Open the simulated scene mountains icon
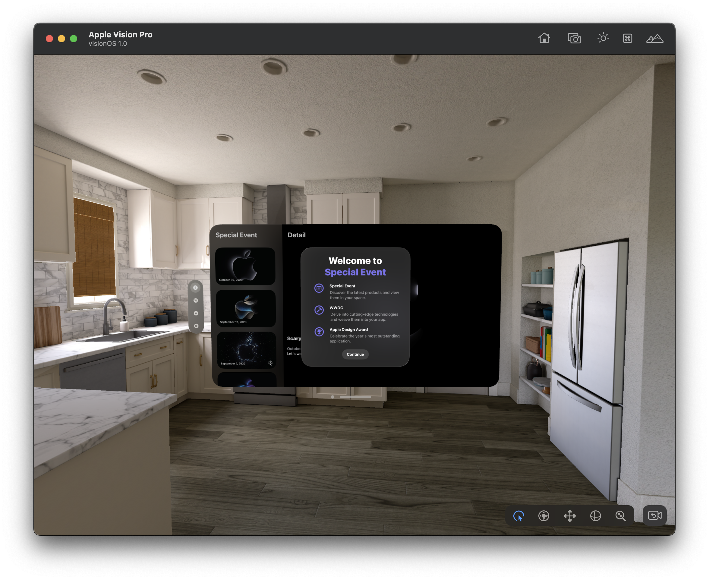Image resolution: width=709 pixels, height=580 pixels. click(x=654, y=39)
